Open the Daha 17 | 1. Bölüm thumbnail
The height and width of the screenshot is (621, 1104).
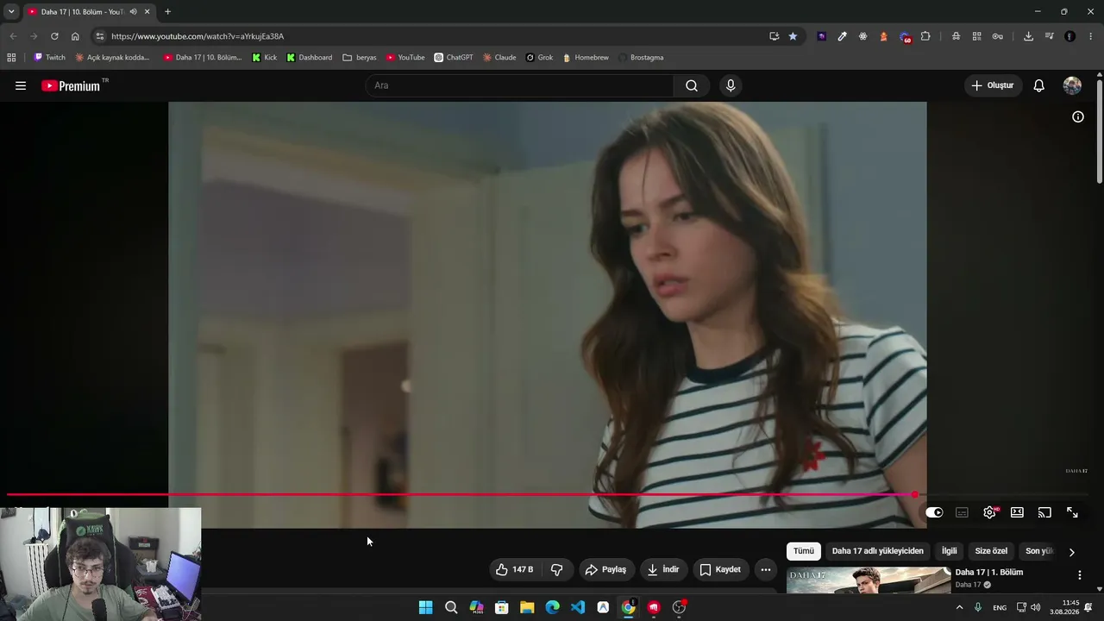point(869,580)
